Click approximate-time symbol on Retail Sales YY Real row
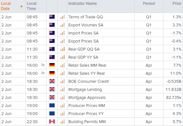 coord(43,73)
